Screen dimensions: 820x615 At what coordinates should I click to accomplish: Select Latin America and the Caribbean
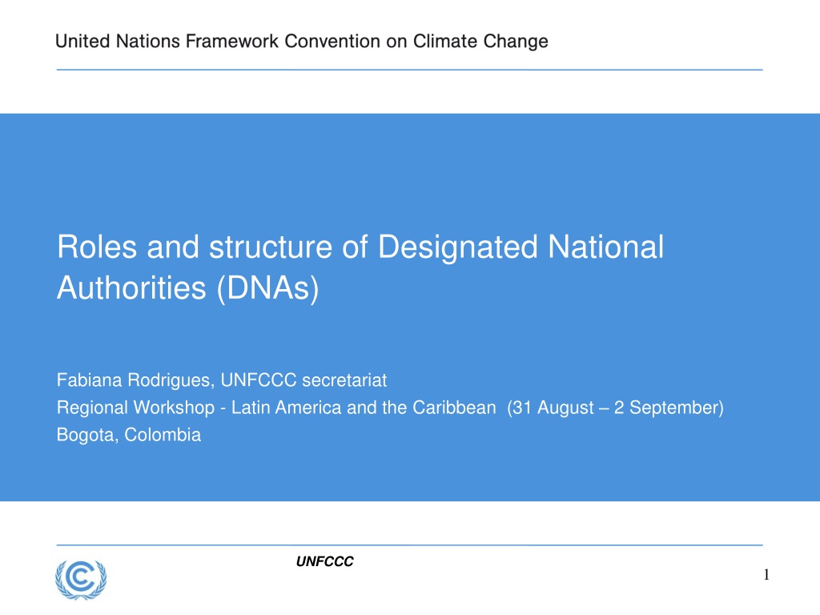364,408
